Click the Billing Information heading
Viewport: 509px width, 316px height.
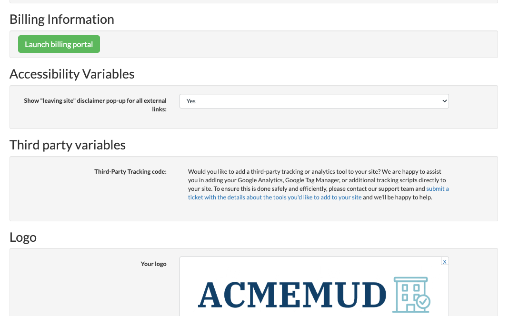click(62, 19)
